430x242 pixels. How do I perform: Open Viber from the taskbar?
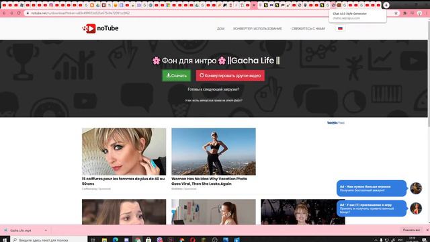point(160,239)
